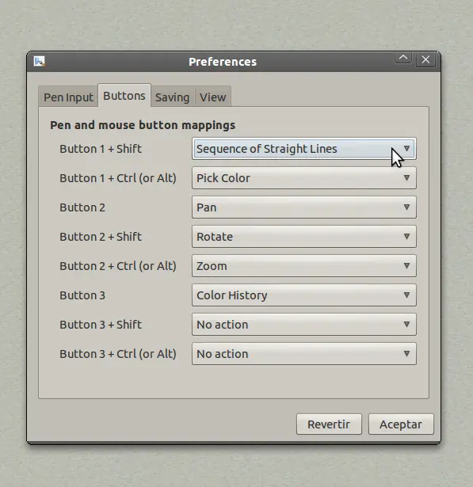Open the Button 3 + Ctrl (or Alt) dropdown

point(304,354)
